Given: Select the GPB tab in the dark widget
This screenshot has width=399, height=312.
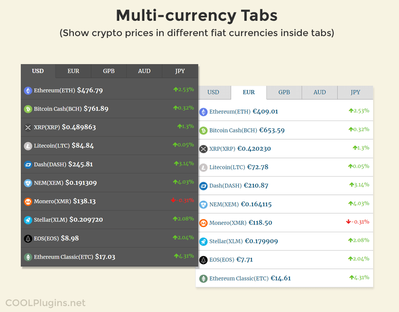Looking at the screenshot, I should click(x=109, y=71).
